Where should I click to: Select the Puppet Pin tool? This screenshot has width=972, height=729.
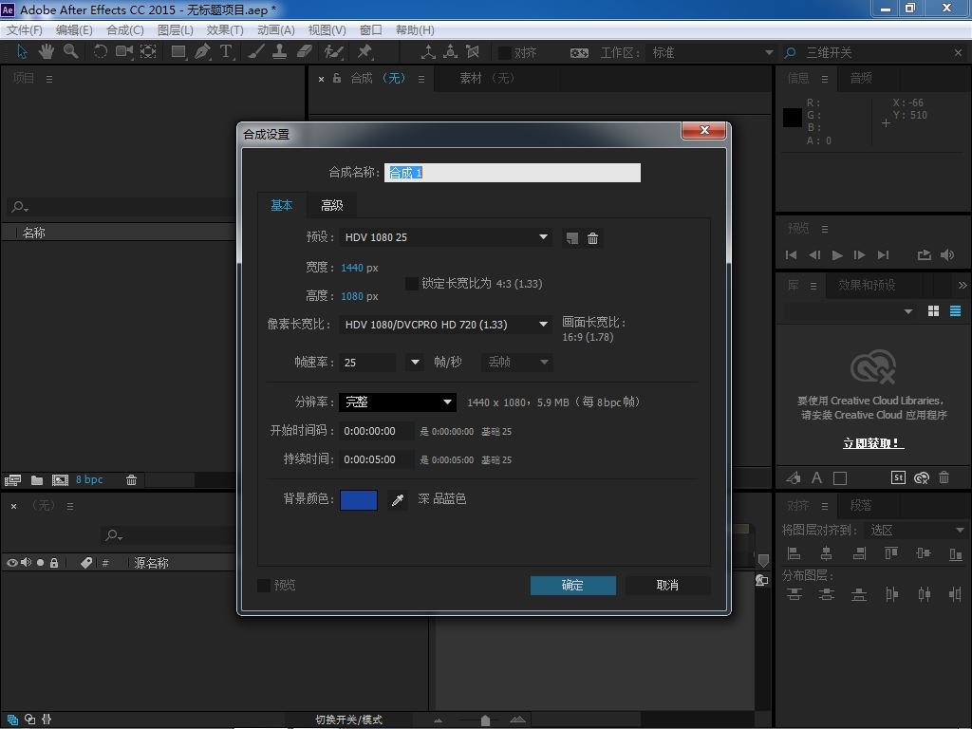tap(364, 51)
